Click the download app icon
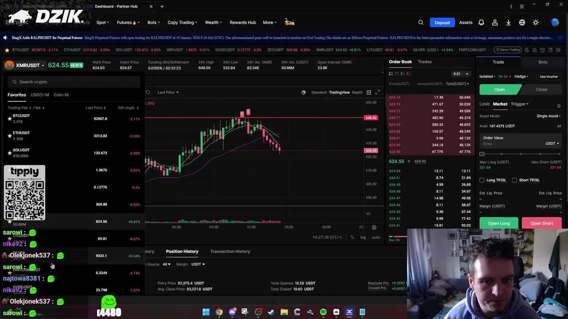This screenshot has height=319, width=568. coord(509,23)
